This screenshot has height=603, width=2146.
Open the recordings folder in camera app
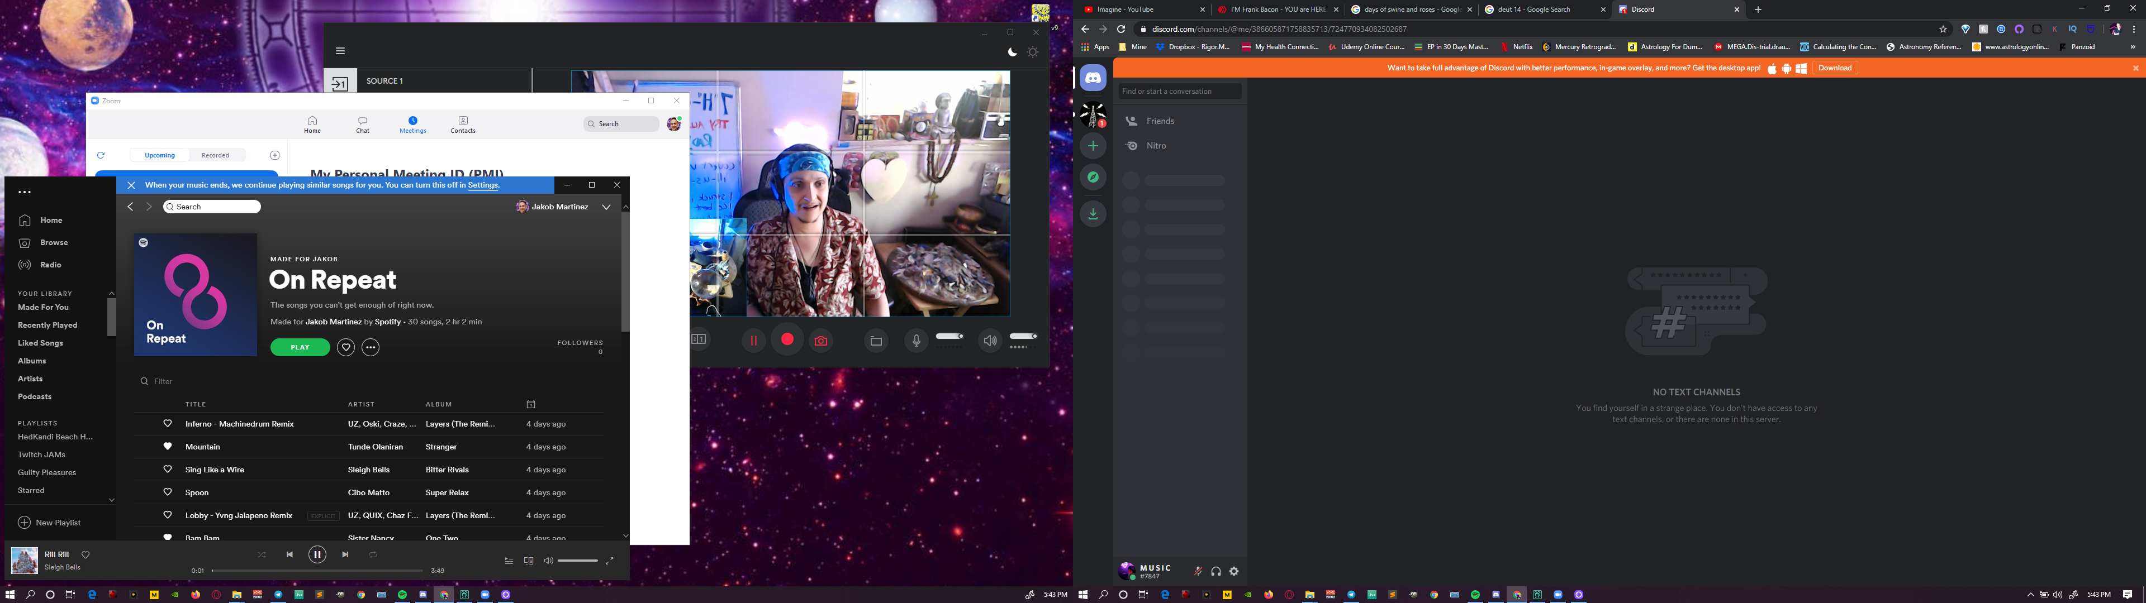coord(876,341)
